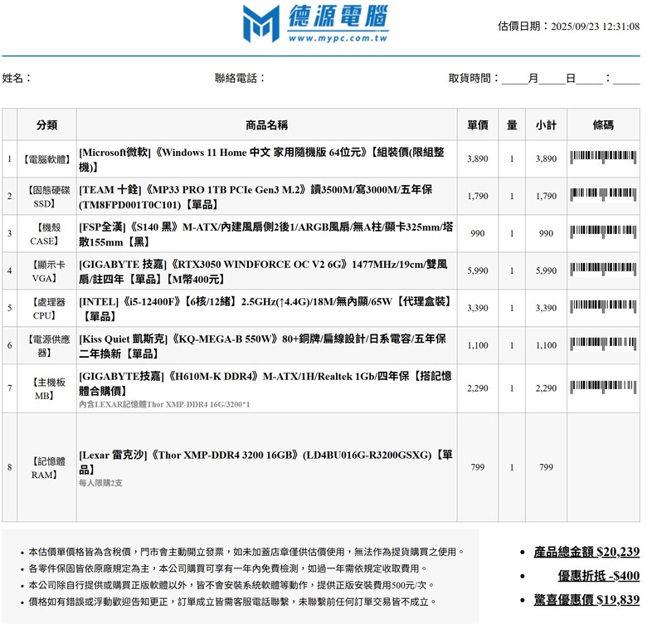Click the 姓名 name field label
Screen dimensions: 647x624
tap(17, 78)
